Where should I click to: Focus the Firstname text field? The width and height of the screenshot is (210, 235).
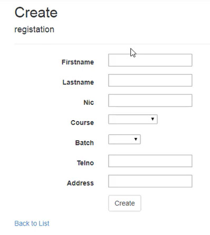(150, 60)
